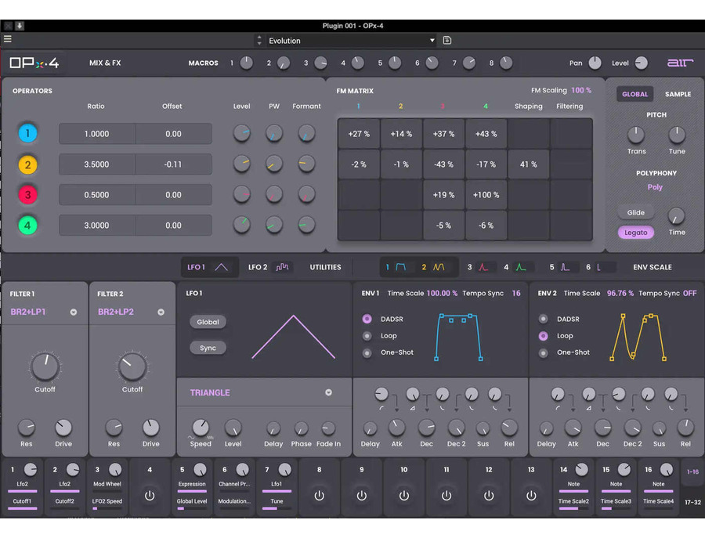Select operator 4 green circle
This screenshot has width=705, height=538.
[x=27, y=226]
